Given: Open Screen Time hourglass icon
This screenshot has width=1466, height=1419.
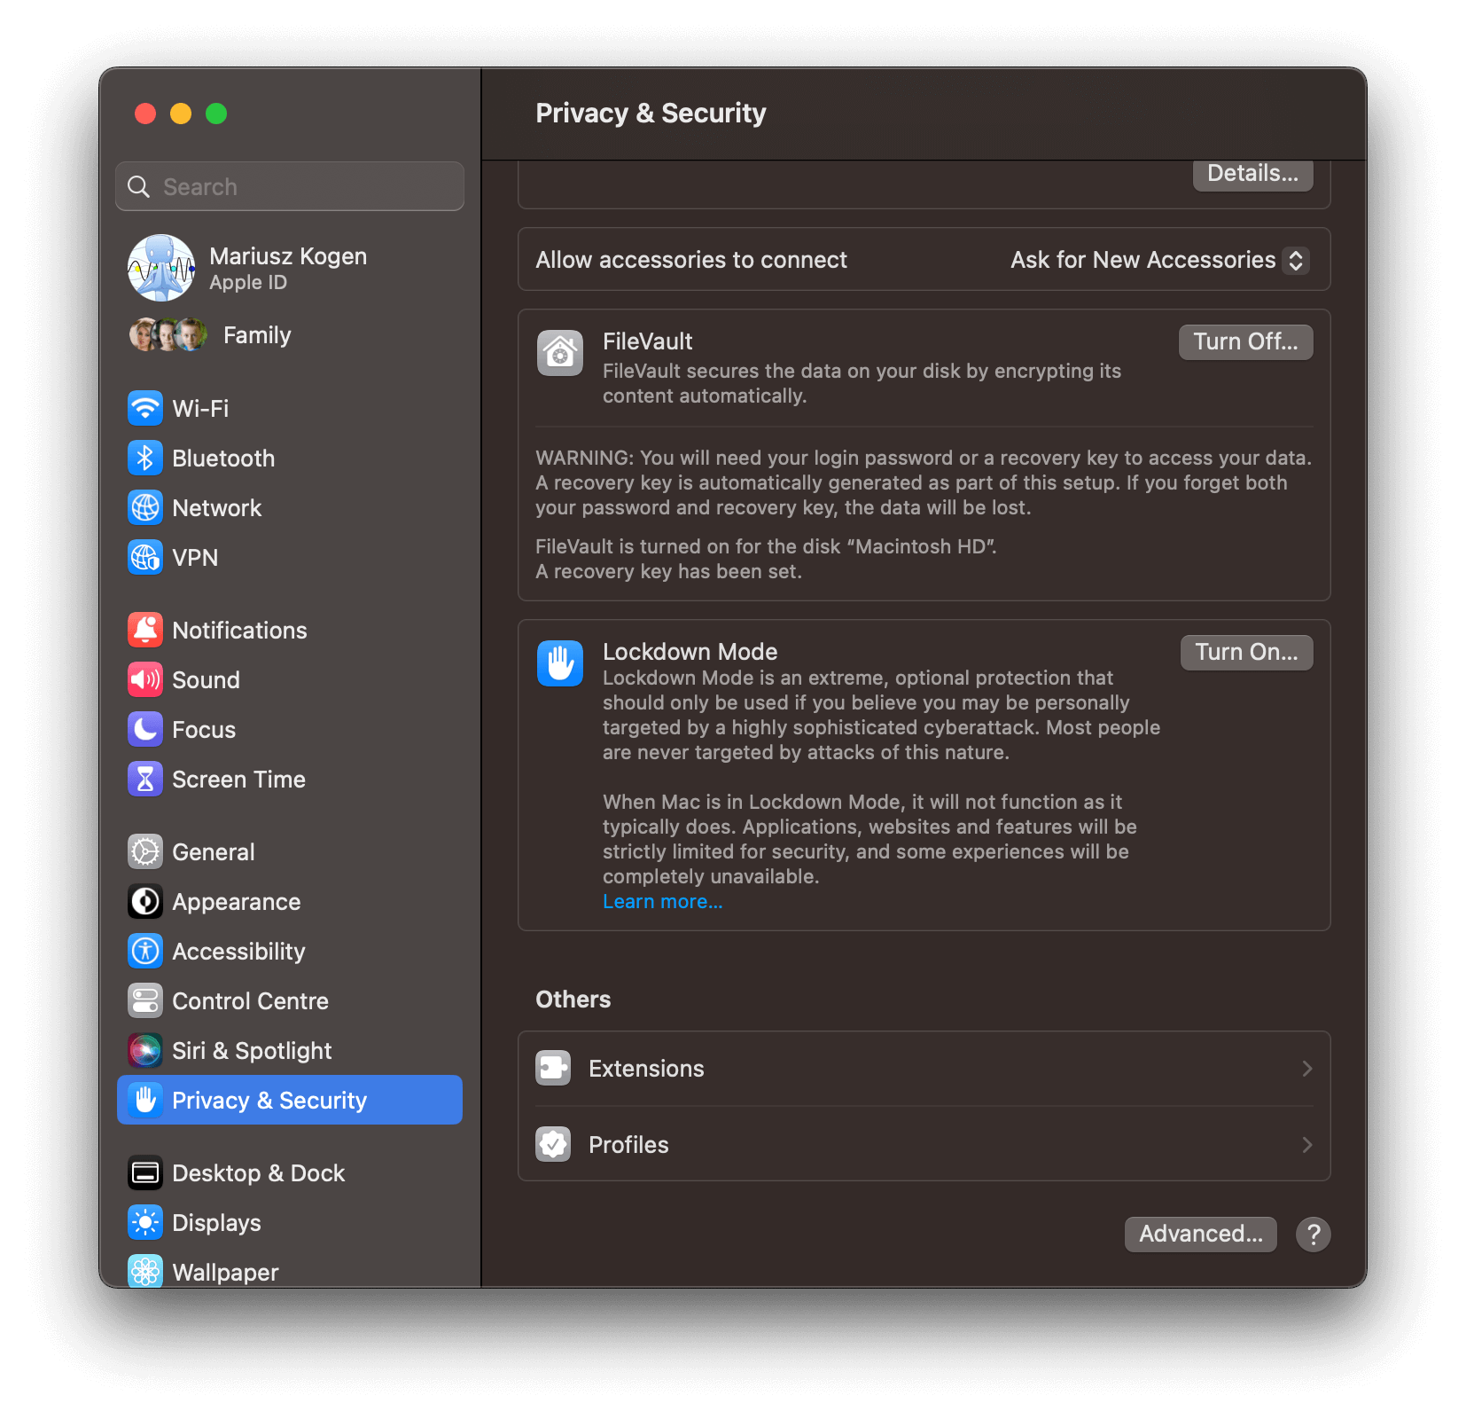Looking at the screenshot, I should 145,780.
